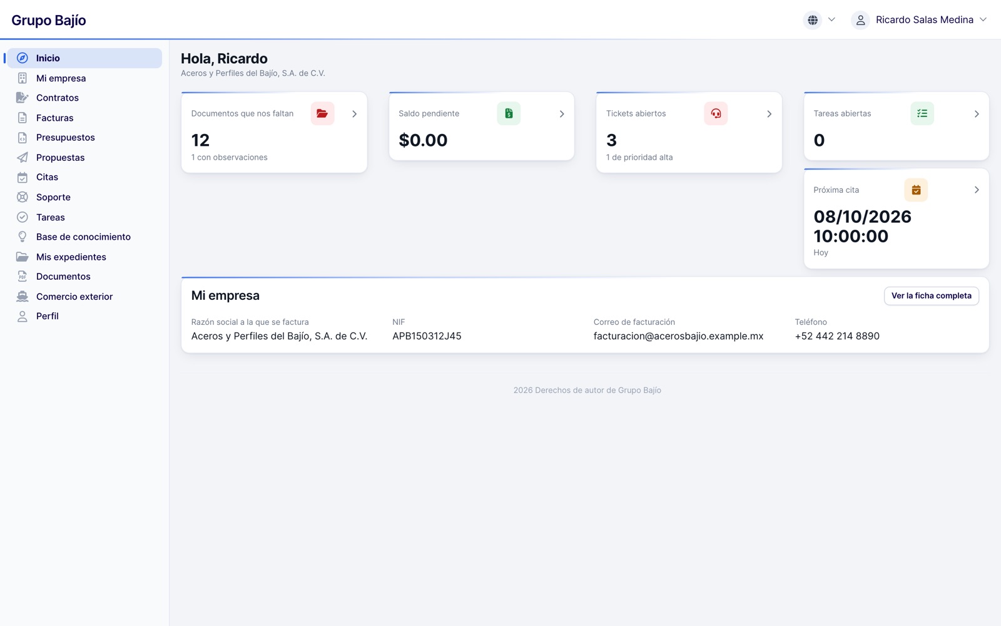Select Facturas in the sidebar menu
The height and width of the screenshot is (626, 1001).
(x=84, y=118)
